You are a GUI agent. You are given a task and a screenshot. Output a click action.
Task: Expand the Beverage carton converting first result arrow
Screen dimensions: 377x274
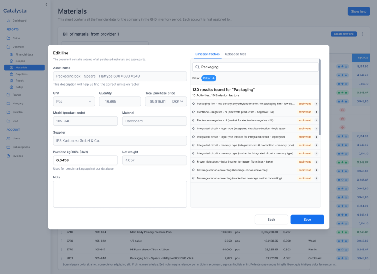coord(316,170)
